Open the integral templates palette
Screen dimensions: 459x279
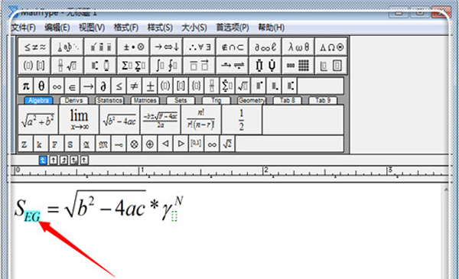(x=166, y=65)
